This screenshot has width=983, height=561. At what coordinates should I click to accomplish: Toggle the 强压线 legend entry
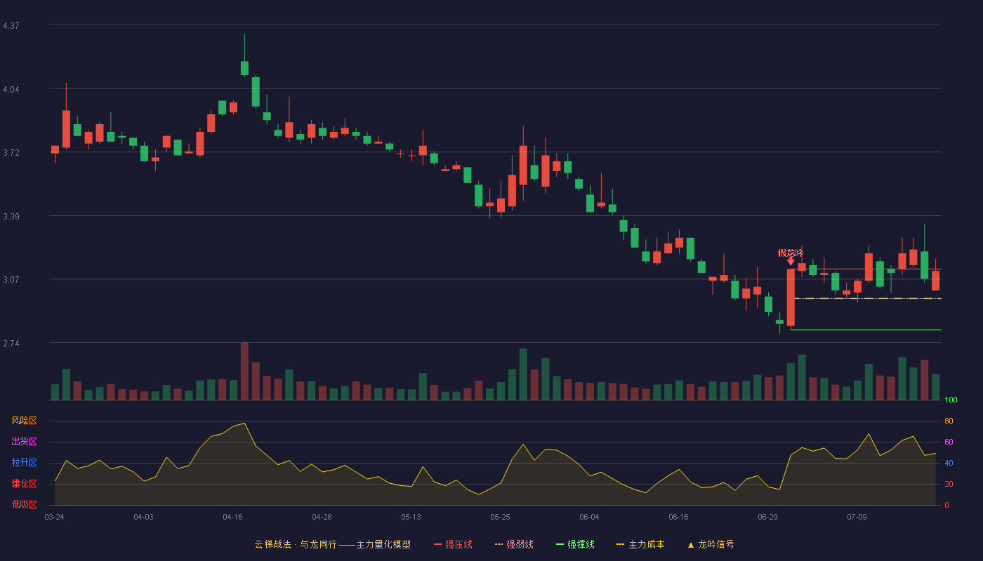click(x=453, y=544)
